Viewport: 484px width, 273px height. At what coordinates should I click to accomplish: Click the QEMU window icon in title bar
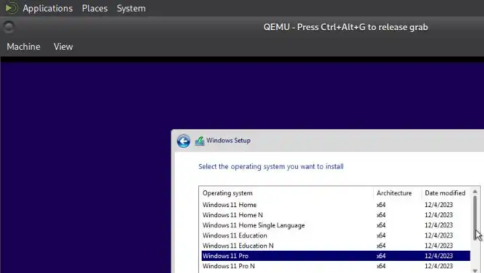coord(9,27)
